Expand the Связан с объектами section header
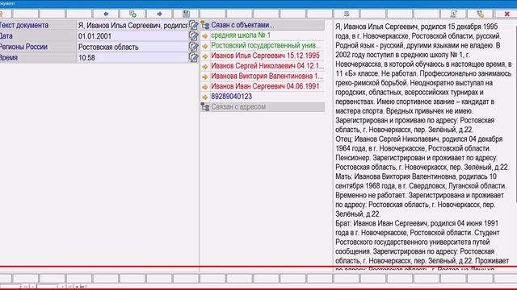Screen dimensions: 517x290 pos(263,25)
